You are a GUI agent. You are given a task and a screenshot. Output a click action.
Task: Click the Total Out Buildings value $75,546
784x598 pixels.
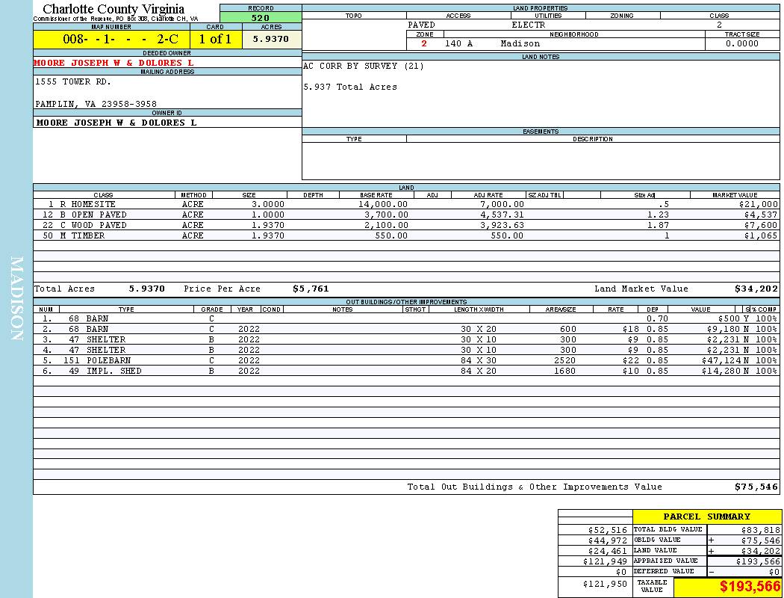756,487
